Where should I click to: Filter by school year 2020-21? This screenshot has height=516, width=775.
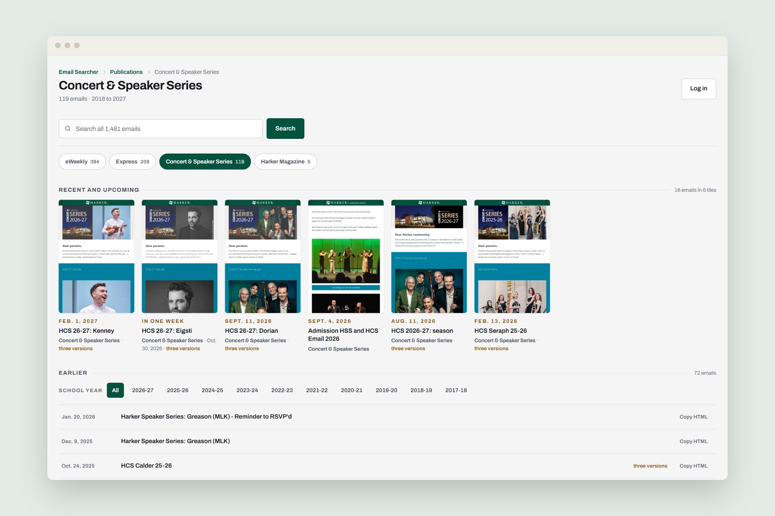tap(352, 390)
